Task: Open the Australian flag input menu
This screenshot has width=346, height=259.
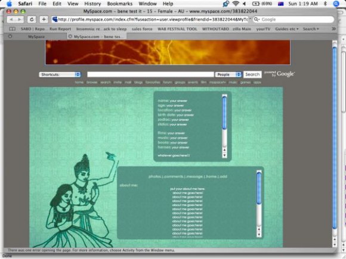Action: 280,4
